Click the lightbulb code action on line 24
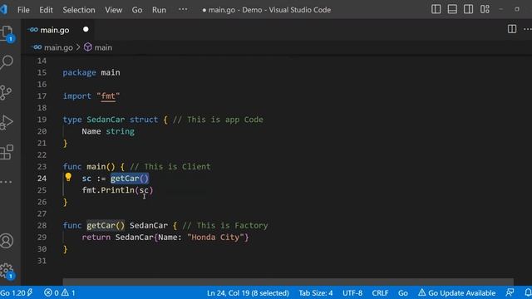 click(68, 177)
